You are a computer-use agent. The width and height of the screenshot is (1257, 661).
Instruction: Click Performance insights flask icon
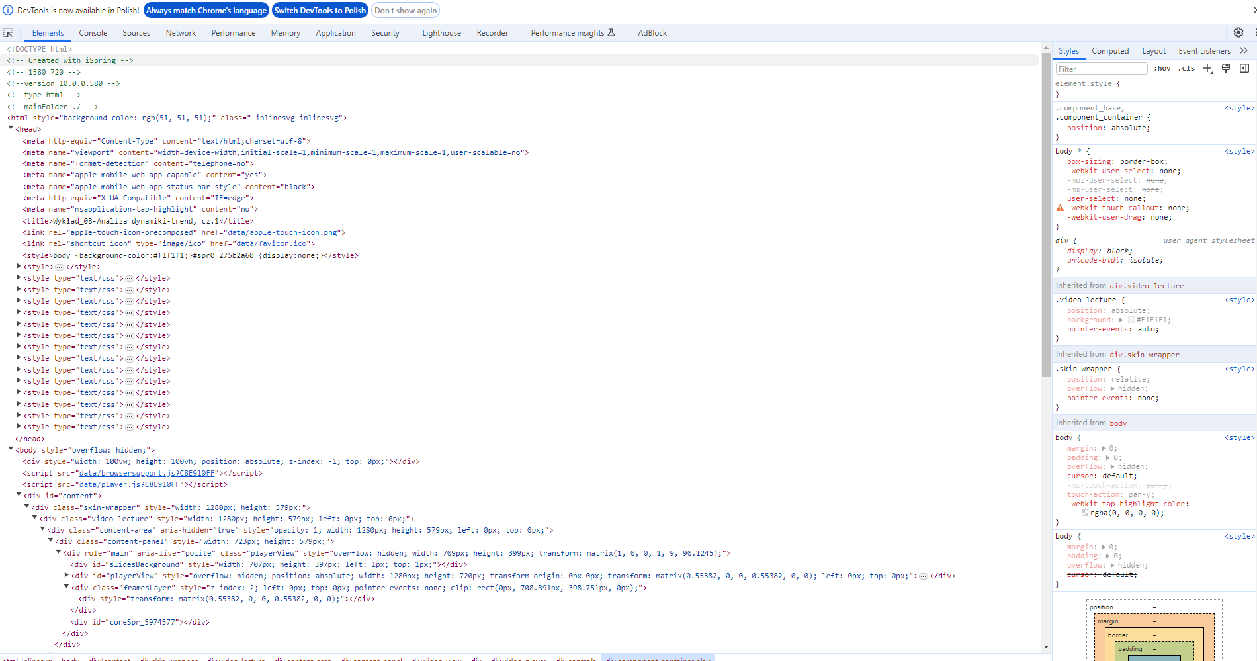pos(611,32)
